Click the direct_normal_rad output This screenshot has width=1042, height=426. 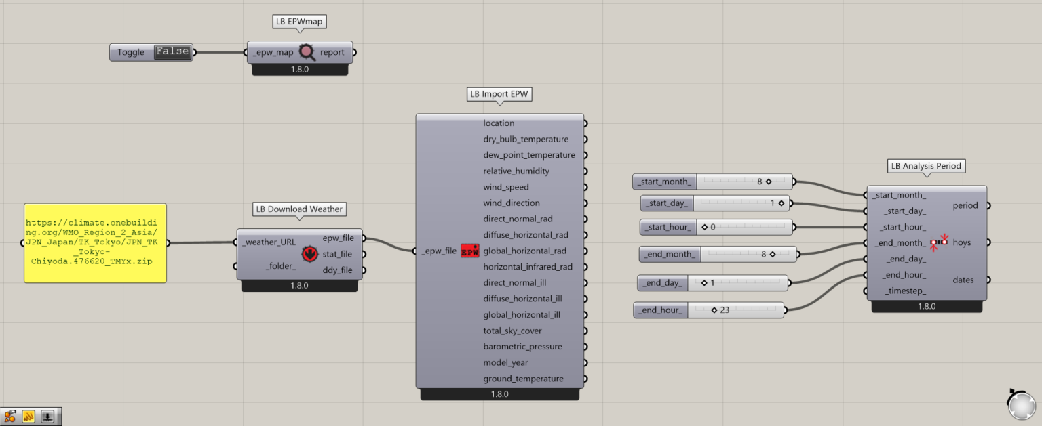click(x=518, y=219)
